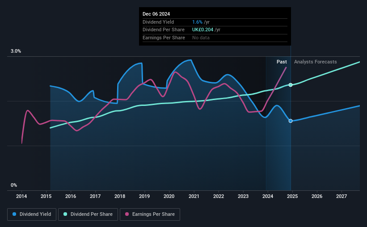Click the 2027 x-axis label

click(x=342, y=196)
